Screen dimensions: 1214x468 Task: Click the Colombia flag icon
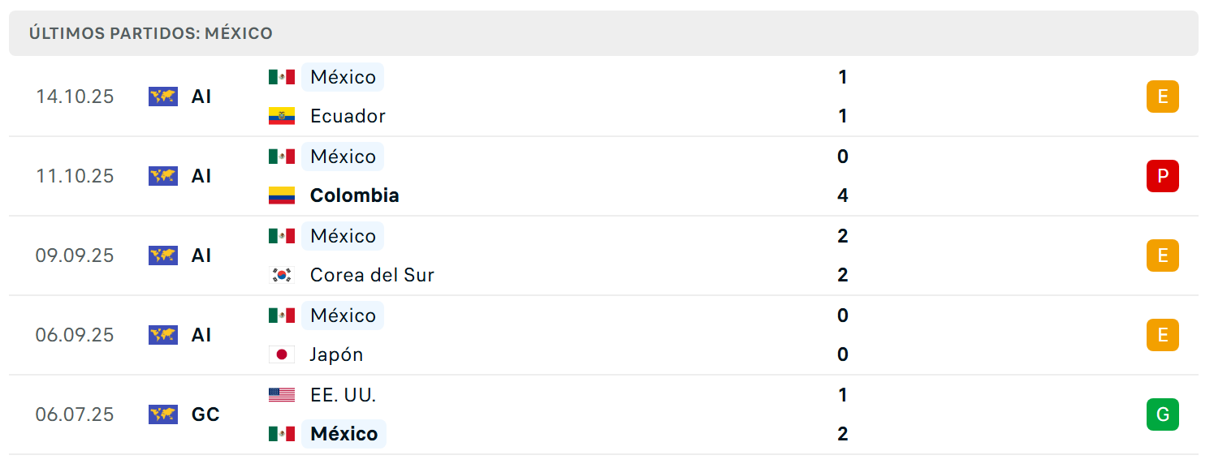point(282,195)
